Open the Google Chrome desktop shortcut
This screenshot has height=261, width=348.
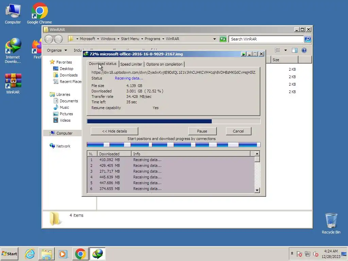coord(39,14)
